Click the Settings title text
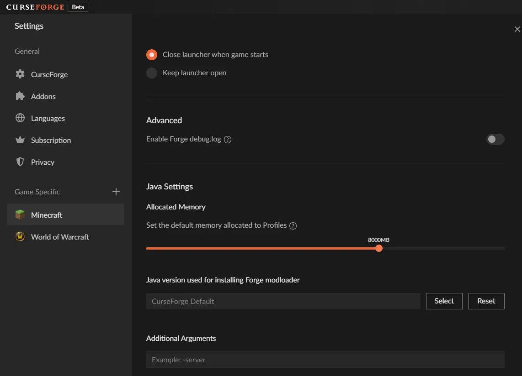 tap(29, 26)
